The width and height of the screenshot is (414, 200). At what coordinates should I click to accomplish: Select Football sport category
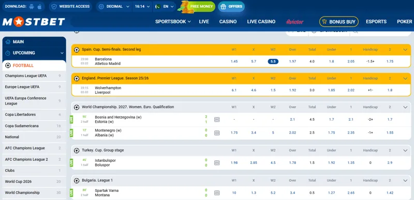click(x=34, y=65)
